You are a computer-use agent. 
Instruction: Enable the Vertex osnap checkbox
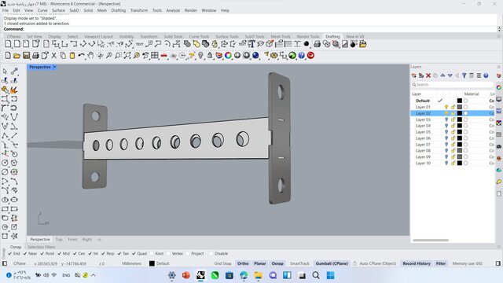pos(168,253)
